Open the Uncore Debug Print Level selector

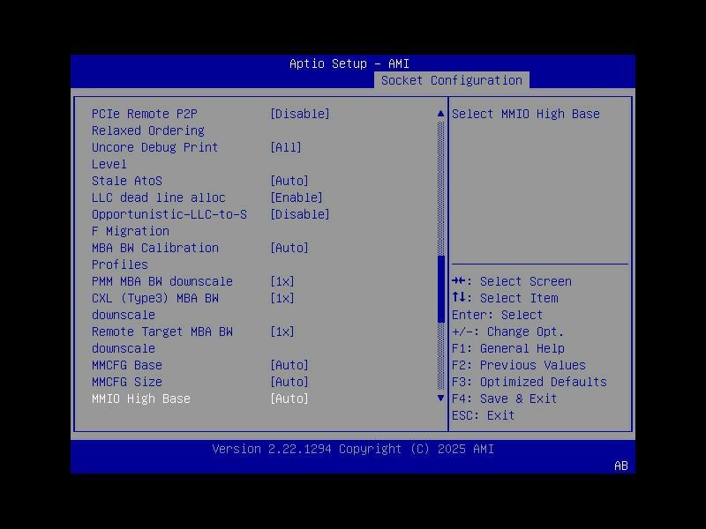291,147
